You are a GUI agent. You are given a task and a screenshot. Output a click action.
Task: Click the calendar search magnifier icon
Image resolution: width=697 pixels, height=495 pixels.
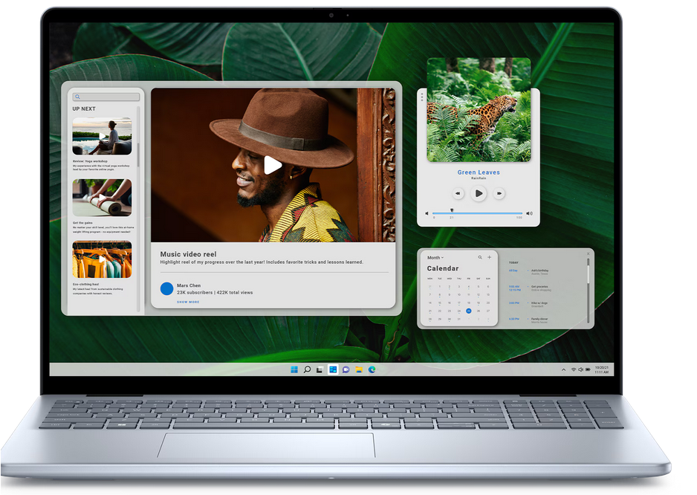[480, 257]
